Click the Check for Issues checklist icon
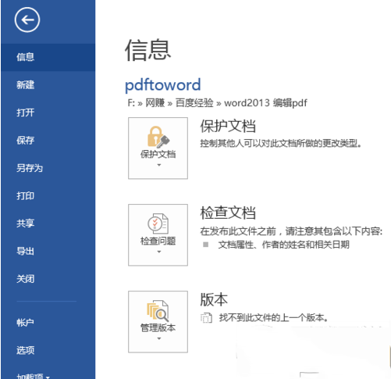This screenshot has height=379, width=391. point(158,223)
